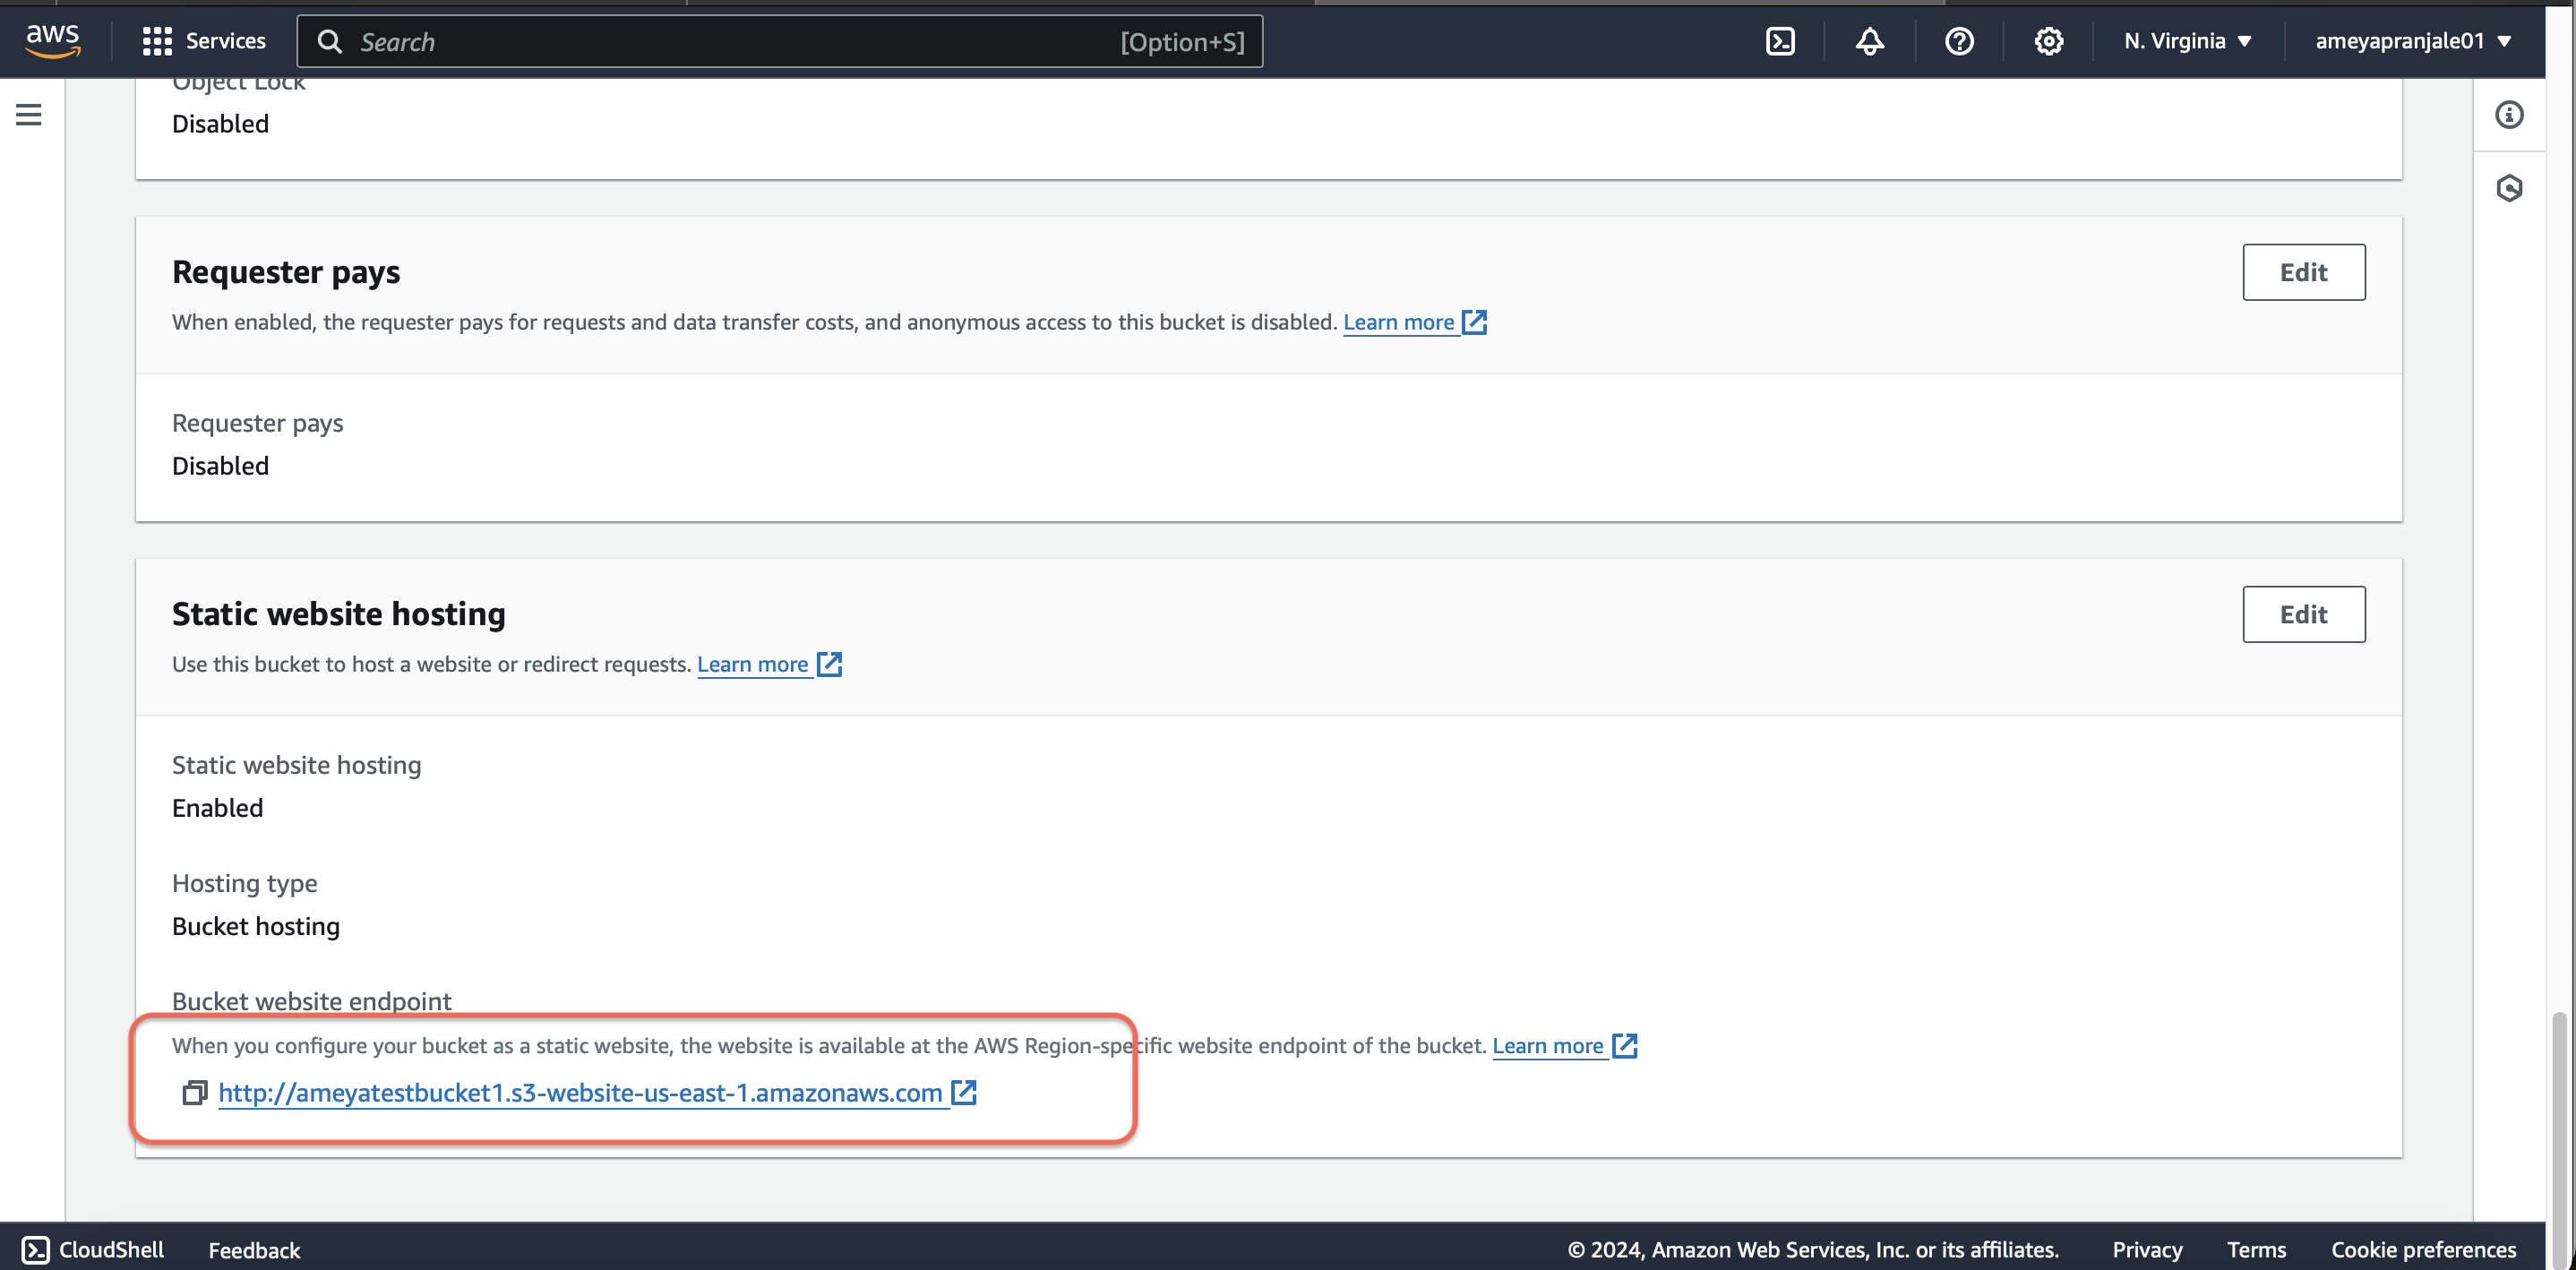Click the Static website hosting heading

point(339,613)
